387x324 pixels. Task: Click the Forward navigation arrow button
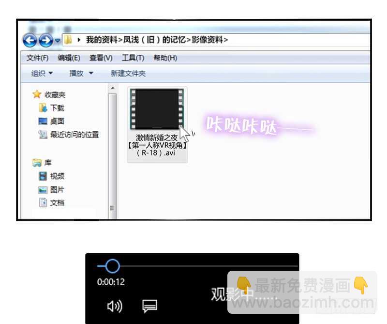[45, 40]
